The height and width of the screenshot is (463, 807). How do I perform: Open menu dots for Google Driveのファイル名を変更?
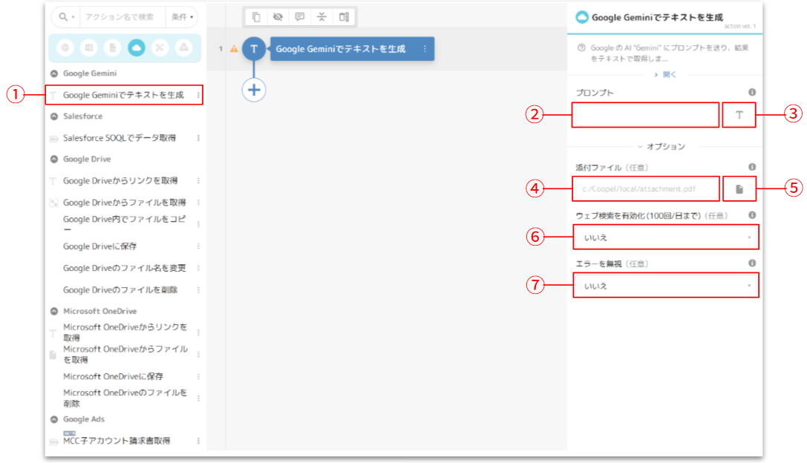pyautogui.click(x=198, y=268)
